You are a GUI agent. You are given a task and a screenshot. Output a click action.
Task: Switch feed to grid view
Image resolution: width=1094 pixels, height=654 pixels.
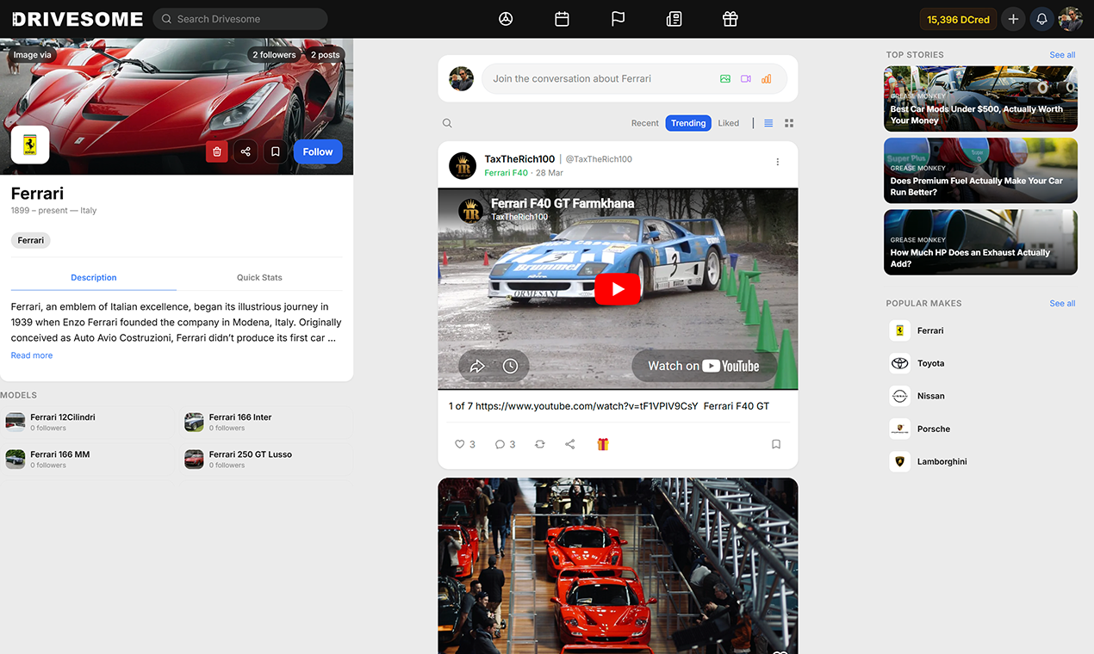[789, 123]
